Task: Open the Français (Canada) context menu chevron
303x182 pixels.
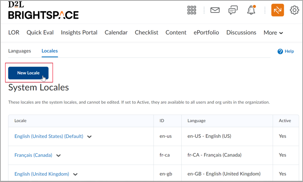Action: pyautogui.click(x=58, y=156)
